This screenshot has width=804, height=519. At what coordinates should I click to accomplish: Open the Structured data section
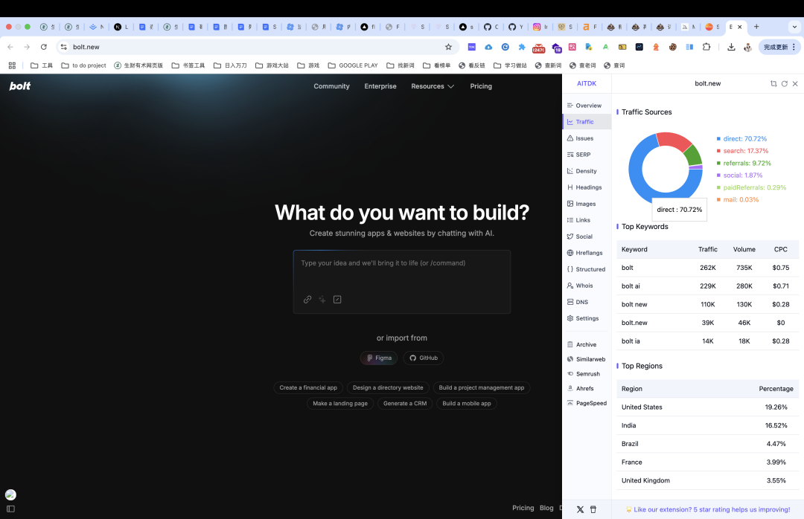pos(587,269)
